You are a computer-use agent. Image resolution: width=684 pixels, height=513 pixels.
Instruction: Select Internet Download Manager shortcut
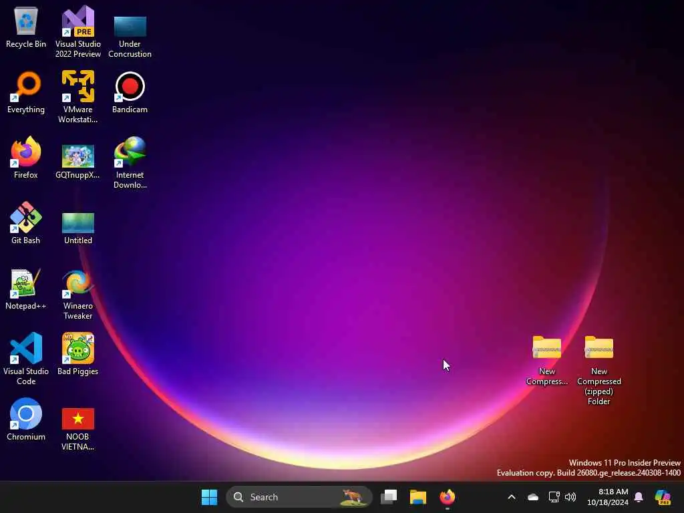click(130, 162)
